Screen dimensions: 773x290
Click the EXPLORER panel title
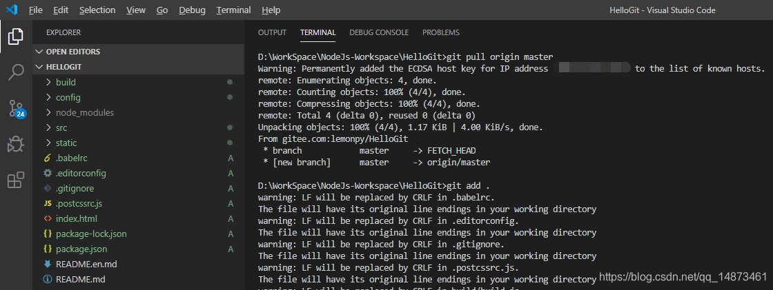pos(63,32)
